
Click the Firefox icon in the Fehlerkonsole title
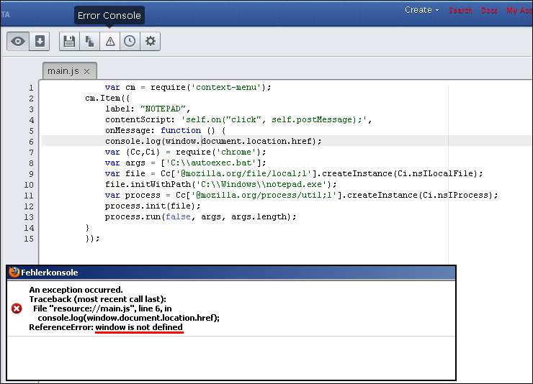pyautogui.click(x=14, y=273)
